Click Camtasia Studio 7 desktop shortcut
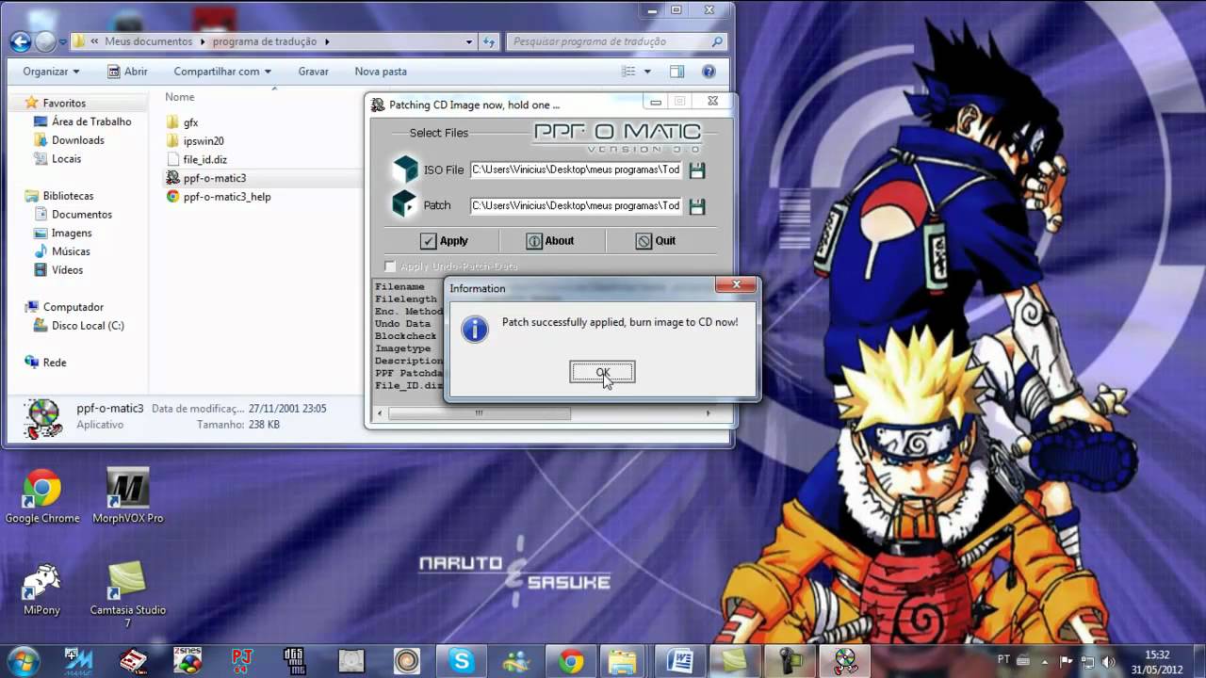The width and height of the screenshot is (1206, 678). coord(128,594)
